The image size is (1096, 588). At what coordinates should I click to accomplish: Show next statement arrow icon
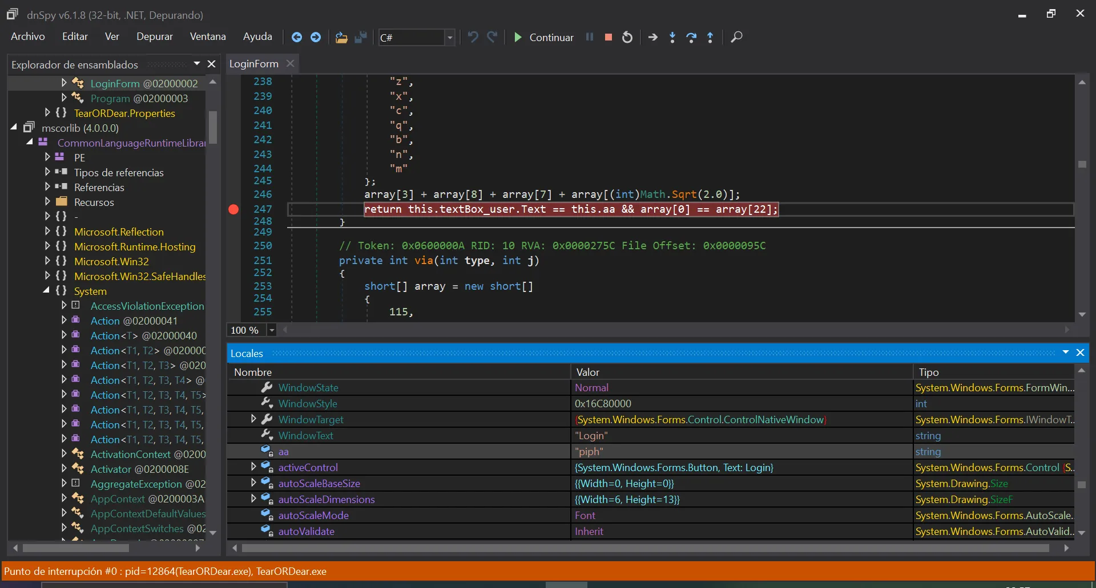point(653,37)
